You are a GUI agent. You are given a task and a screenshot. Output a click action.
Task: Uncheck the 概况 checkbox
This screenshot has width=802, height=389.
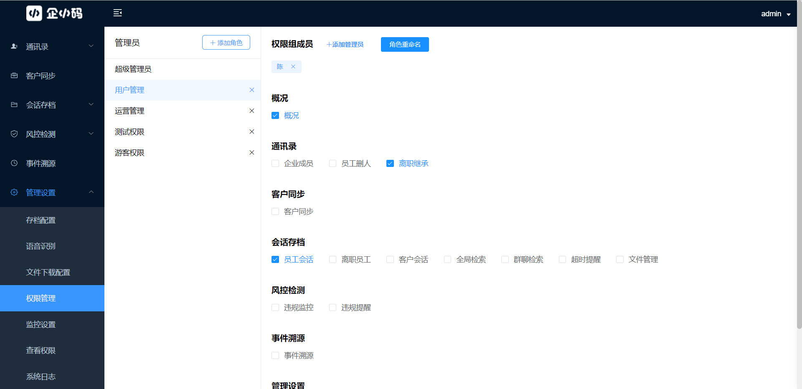(x=275, y=116)
